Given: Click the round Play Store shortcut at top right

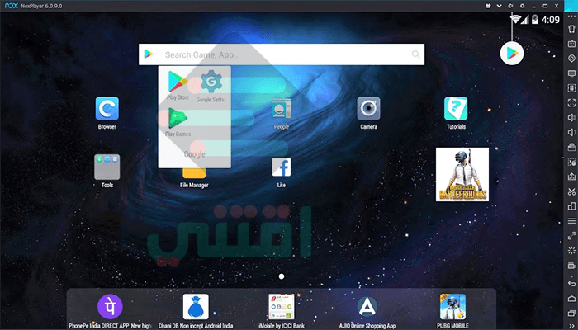Looking at the screenshot, I should point(512,54).
